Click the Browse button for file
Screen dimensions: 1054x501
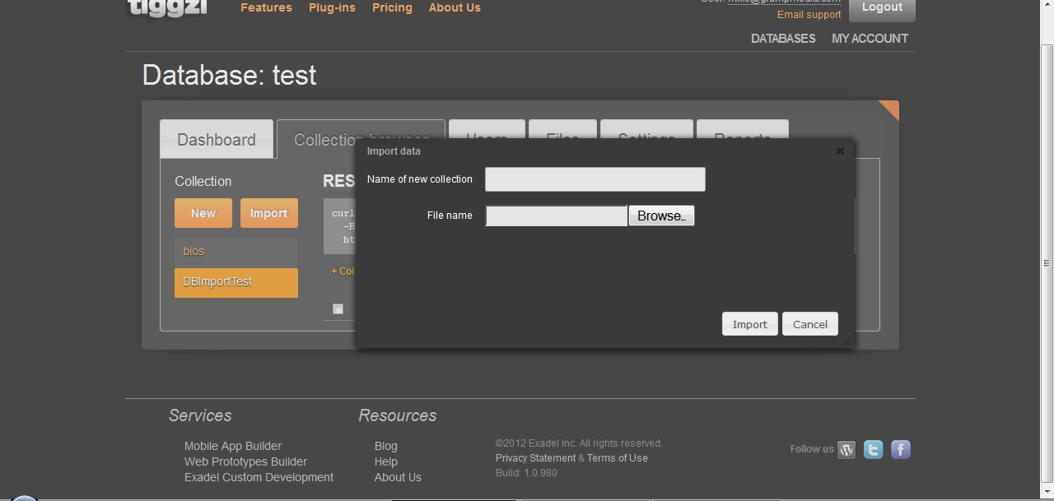[661, 216]
